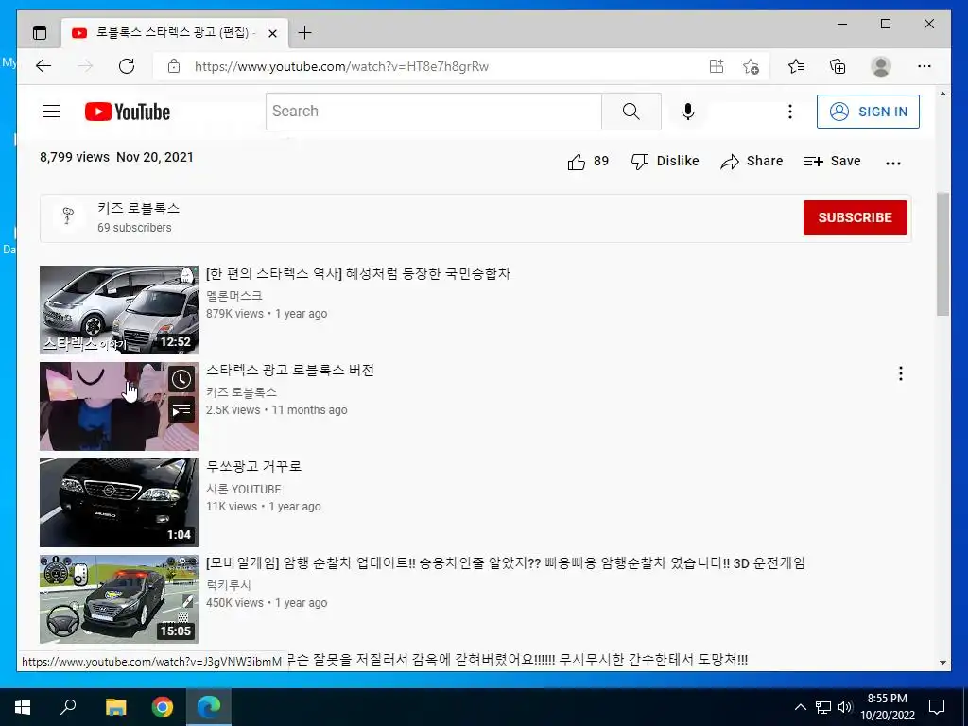968x726 pixels.
Task: Open options menu for 스타렉스 광고 로블록스 버전
Action: click(x=900, y=372)
